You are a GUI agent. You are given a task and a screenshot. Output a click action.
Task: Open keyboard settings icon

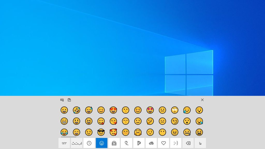point(62,100)
